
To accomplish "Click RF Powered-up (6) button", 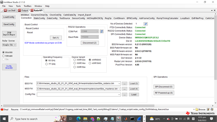I will click(x=164, y=93).
